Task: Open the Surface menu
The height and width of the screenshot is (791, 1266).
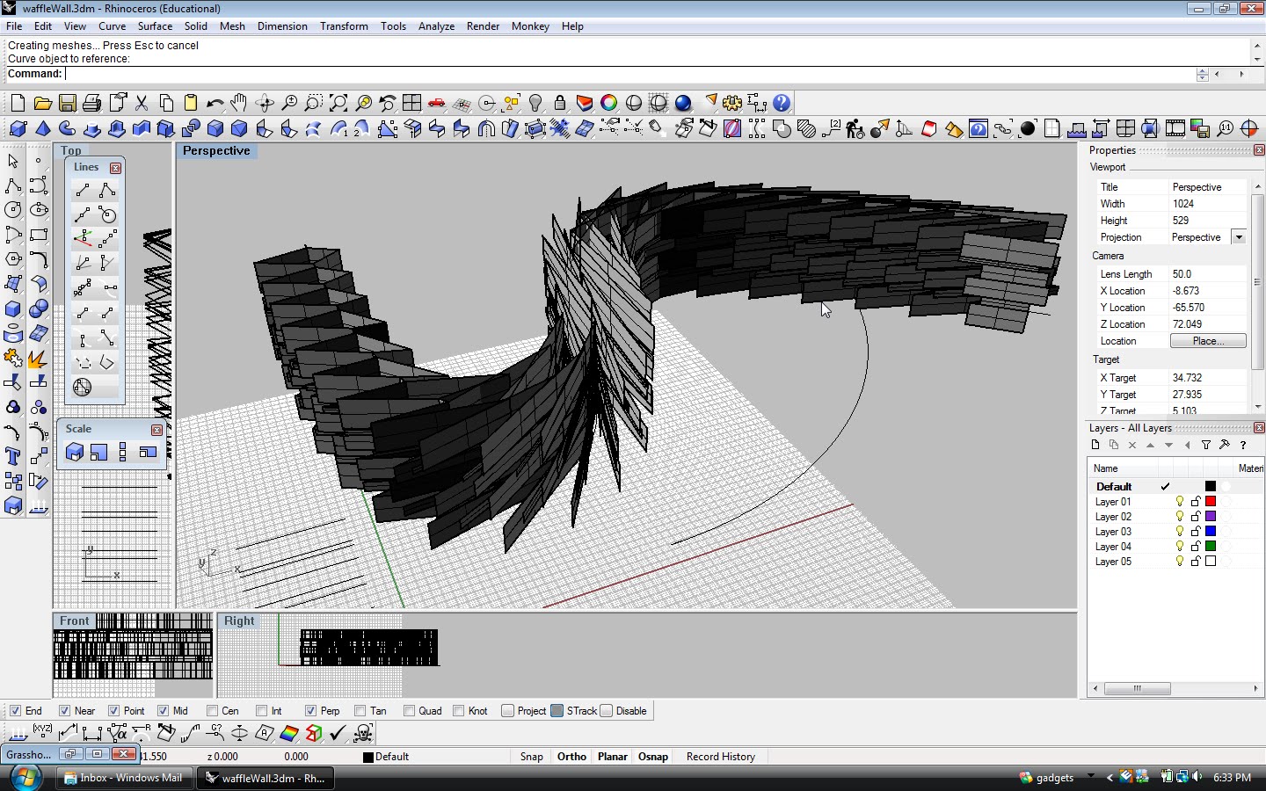Action: click(155, 26)
